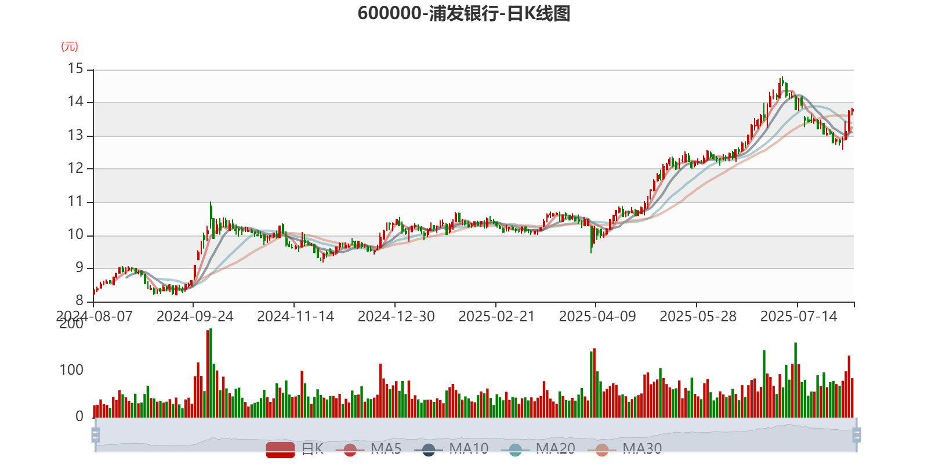Click the price axis label 12

75,168
